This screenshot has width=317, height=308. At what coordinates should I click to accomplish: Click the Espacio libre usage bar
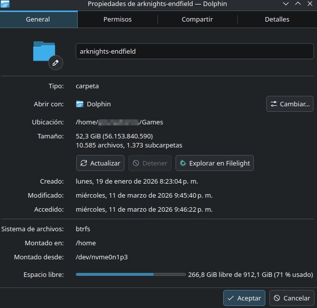click(131, 274)
